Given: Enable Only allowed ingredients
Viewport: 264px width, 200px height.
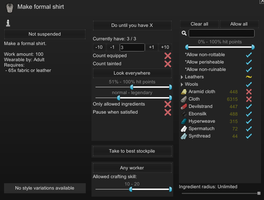Looking at the screenshot, I should [168, 104].
